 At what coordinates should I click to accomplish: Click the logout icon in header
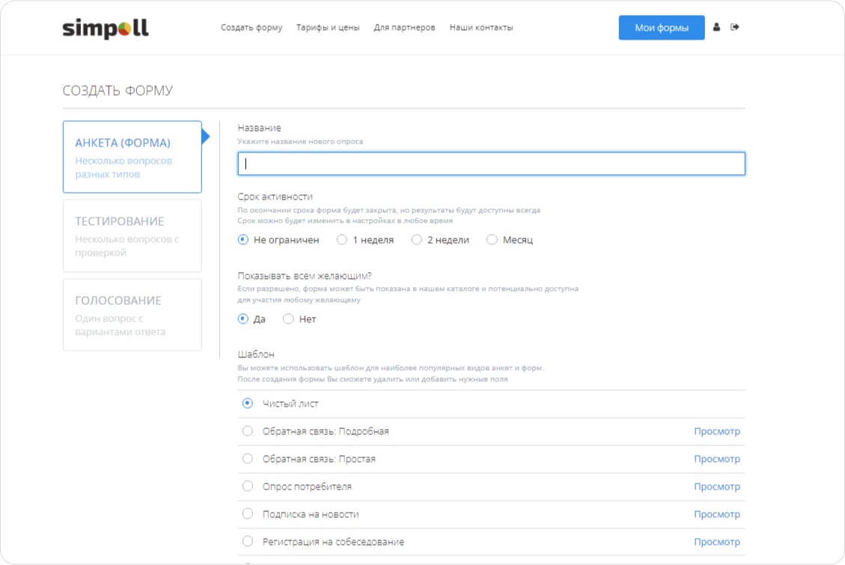coord(735,28)
